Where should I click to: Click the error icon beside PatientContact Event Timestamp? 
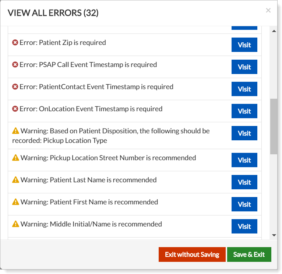(15, 87)
